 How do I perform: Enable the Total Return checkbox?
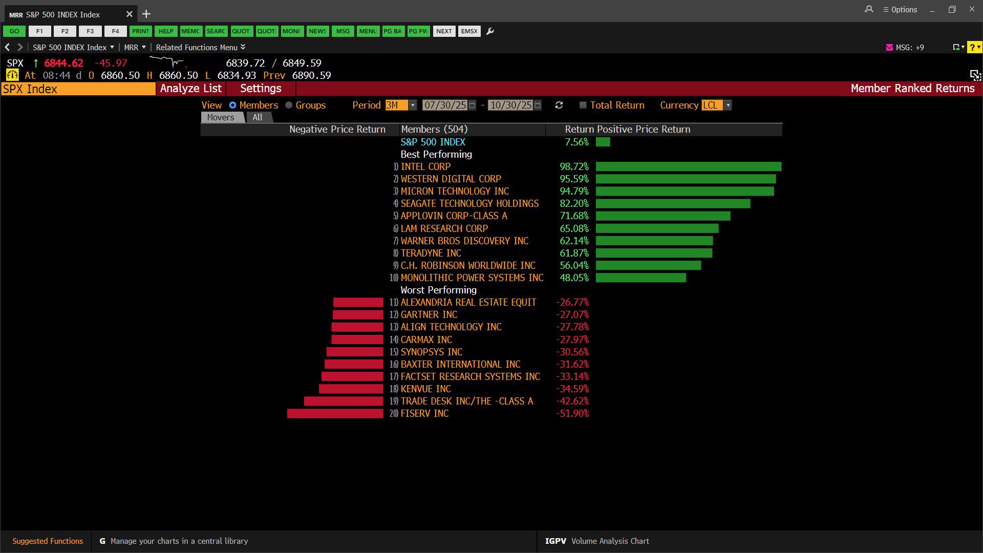coord(583,105)
